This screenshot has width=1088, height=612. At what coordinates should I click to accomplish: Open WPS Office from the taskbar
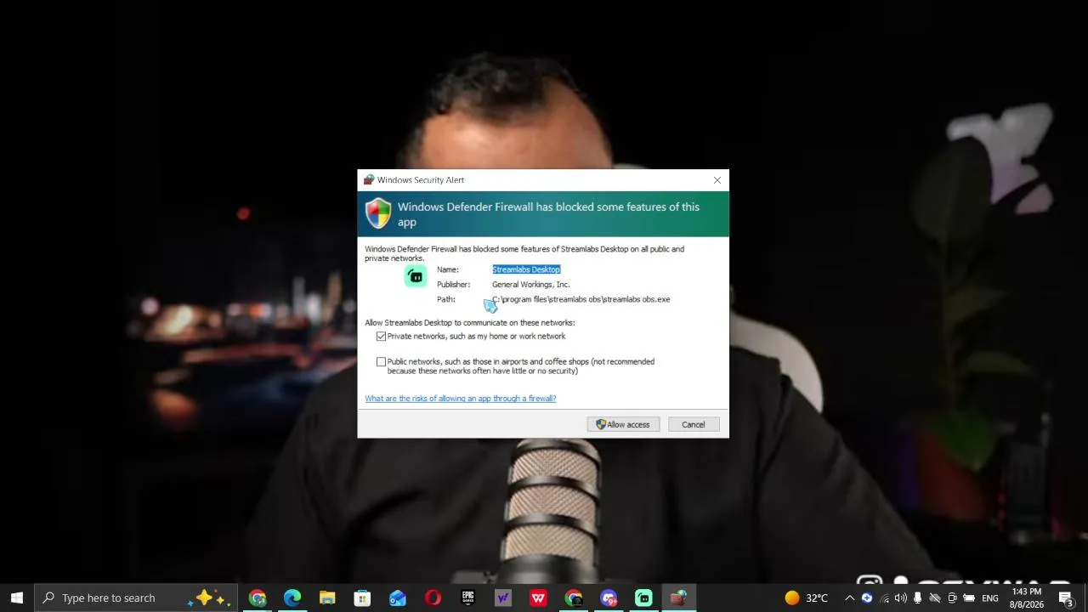(538, 598)
